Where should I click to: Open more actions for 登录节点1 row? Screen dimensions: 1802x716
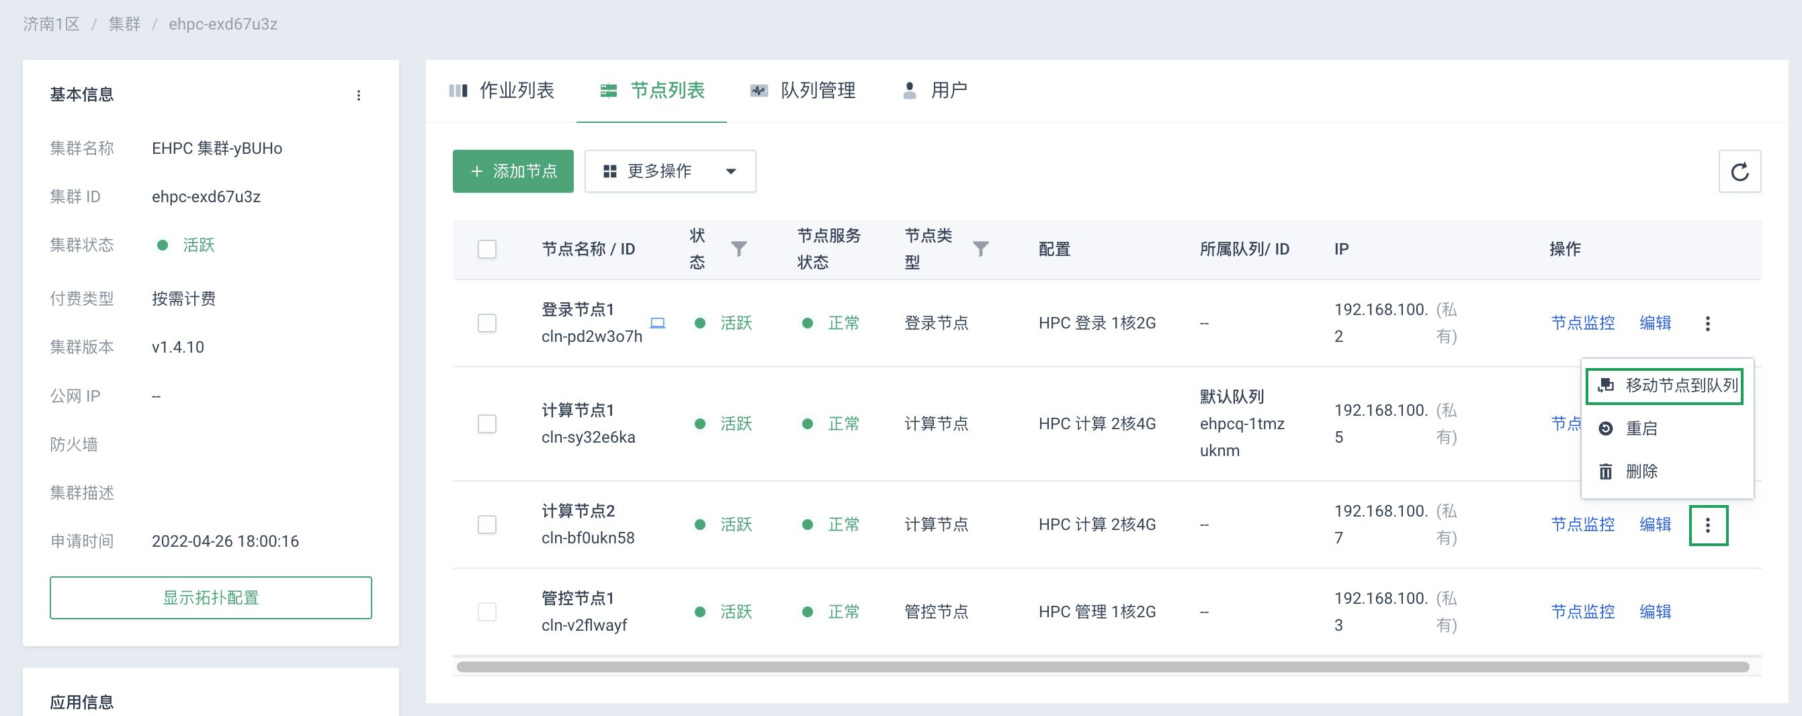[1707, 323]
